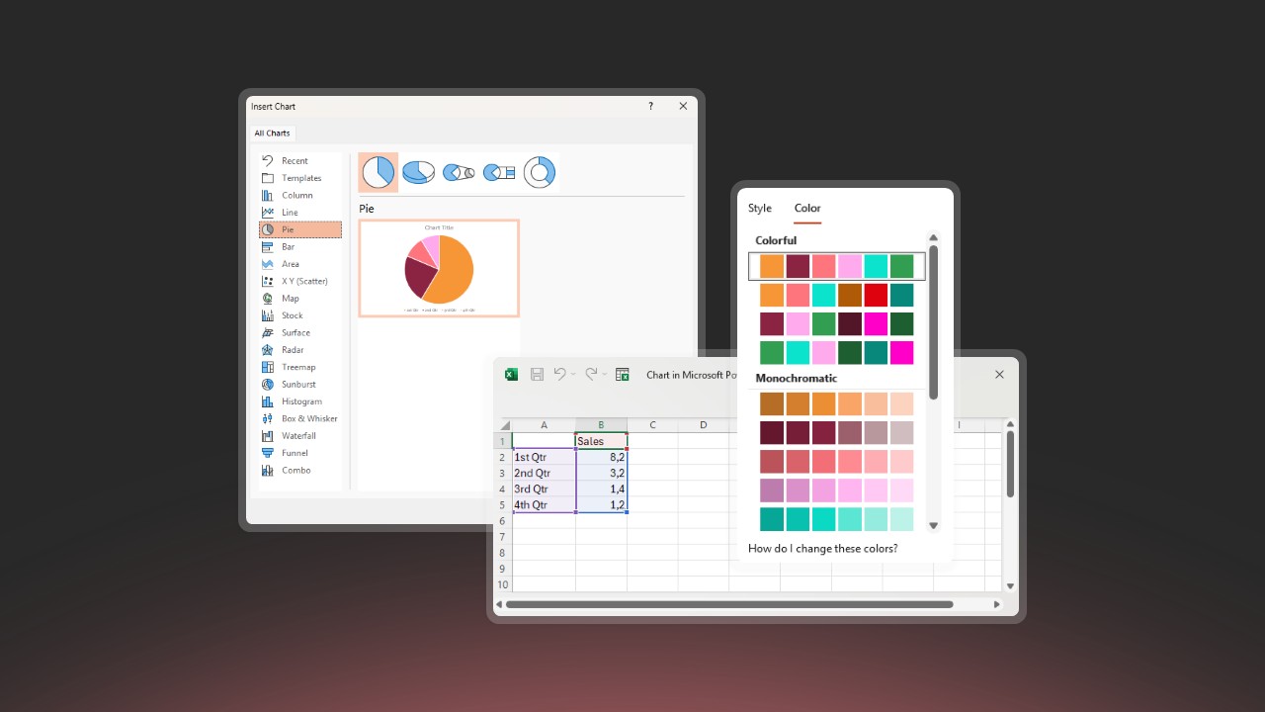Viewport: 1265px width, 712px height.
Task: Click the standard Pie subtype icon in the top row
Action: coord(378,172)
